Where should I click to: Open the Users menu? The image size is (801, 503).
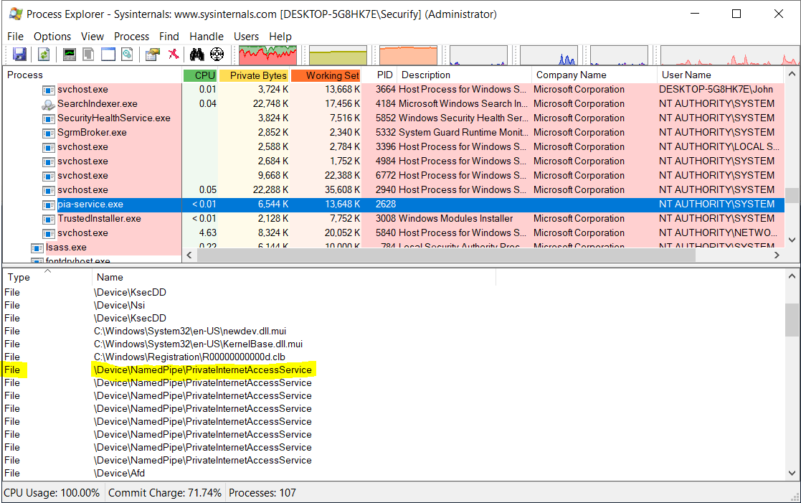point(246,37)
